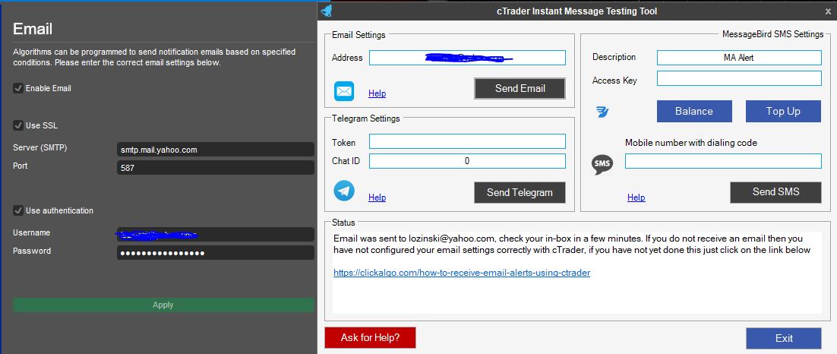Click the SMS speech bubble icon
Image resolution: width=837 pixels, height=354 pixels.
(x=602, y=164)
